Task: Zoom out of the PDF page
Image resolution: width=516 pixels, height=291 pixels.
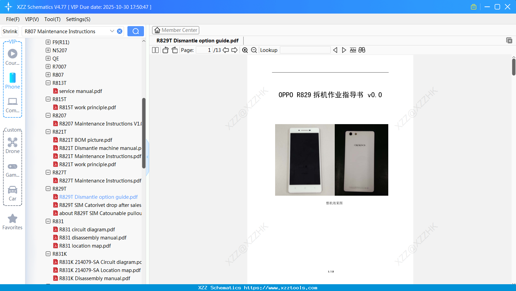Action: pyautogui.click(x=253, y=50)
